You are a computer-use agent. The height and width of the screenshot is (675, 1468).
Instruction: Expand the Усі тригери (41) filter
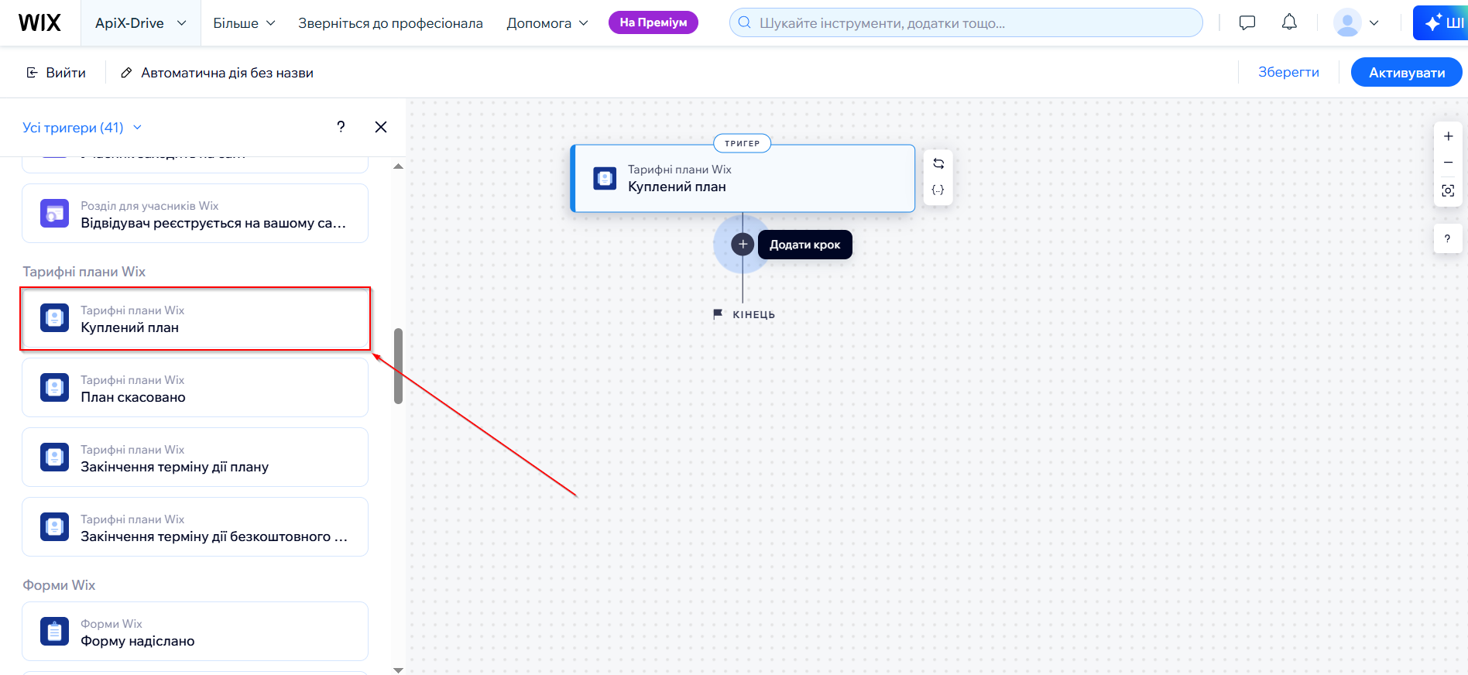point(82,128)
